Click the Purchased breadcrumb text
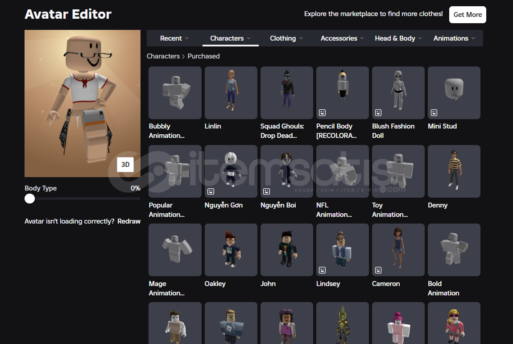 [x=203, y=56]
